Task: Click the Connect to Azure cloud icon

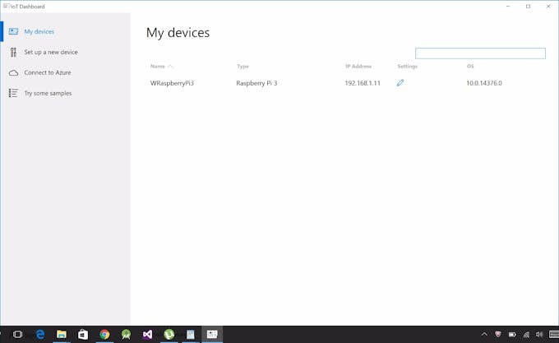Action: click(13, 72)
